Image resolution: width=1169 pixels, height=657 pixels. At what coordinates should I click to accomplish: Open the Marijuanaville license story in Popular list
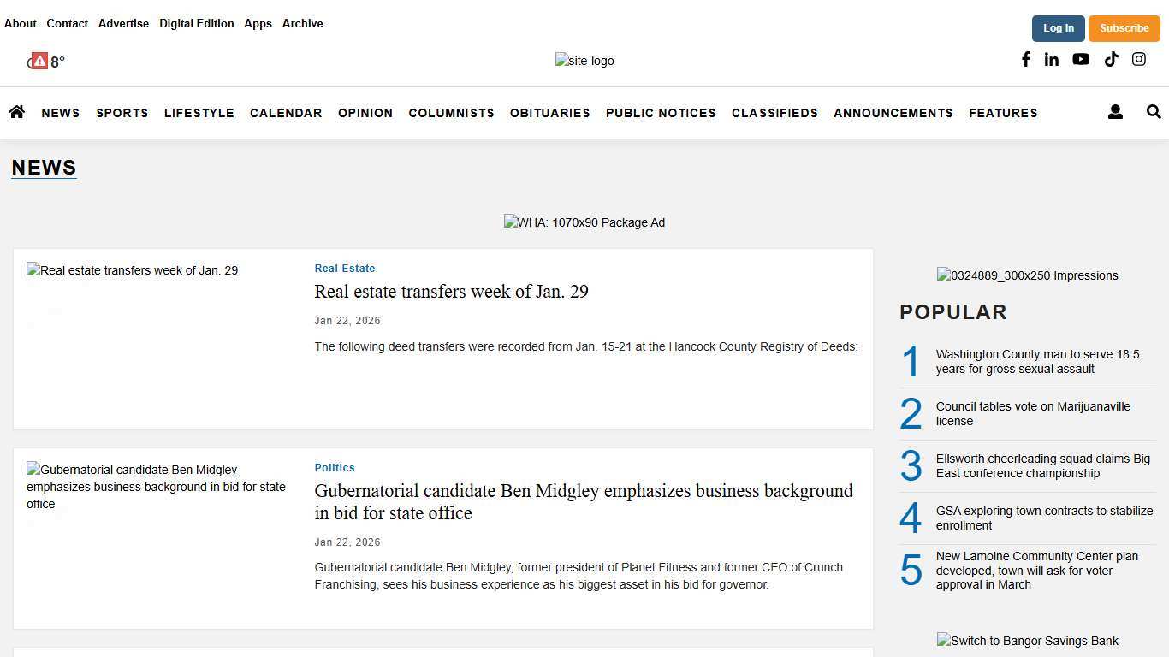click(1032, 413)
